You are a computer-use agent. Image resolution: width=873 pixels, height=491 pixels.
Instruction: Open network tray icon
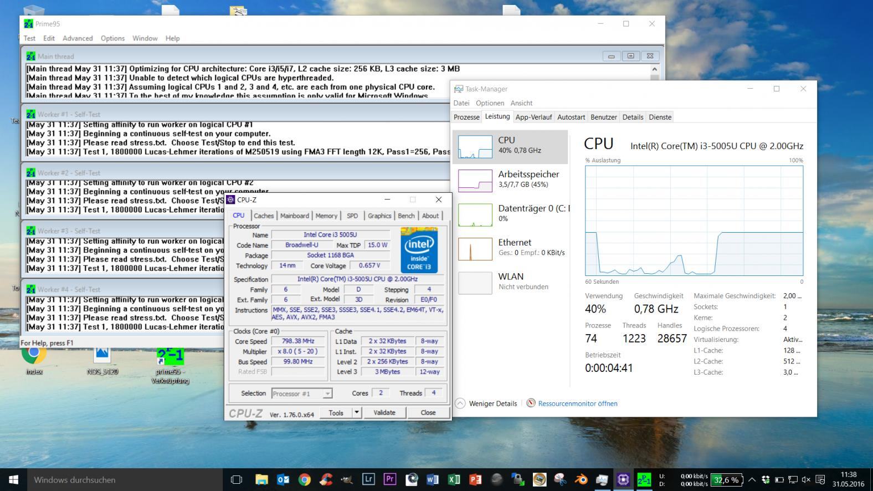click(793, 480)
